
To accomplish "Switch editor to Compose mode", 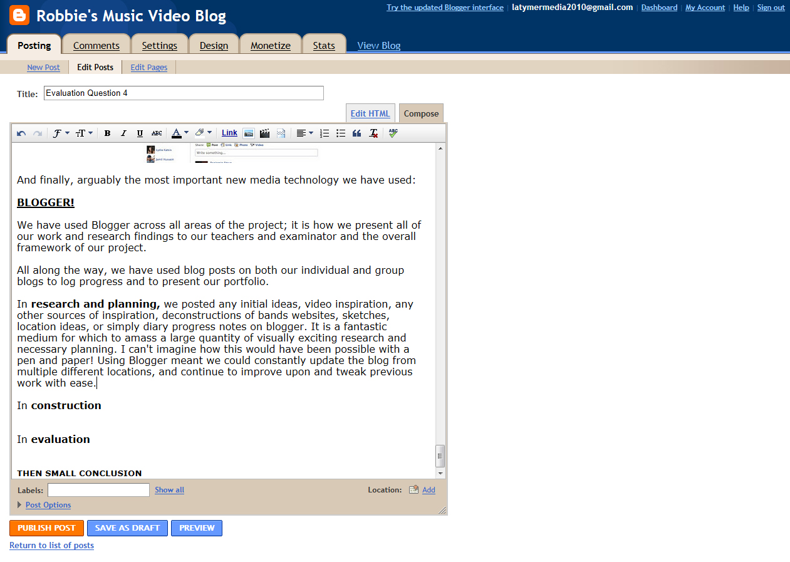I will click(x=421, y=113).
